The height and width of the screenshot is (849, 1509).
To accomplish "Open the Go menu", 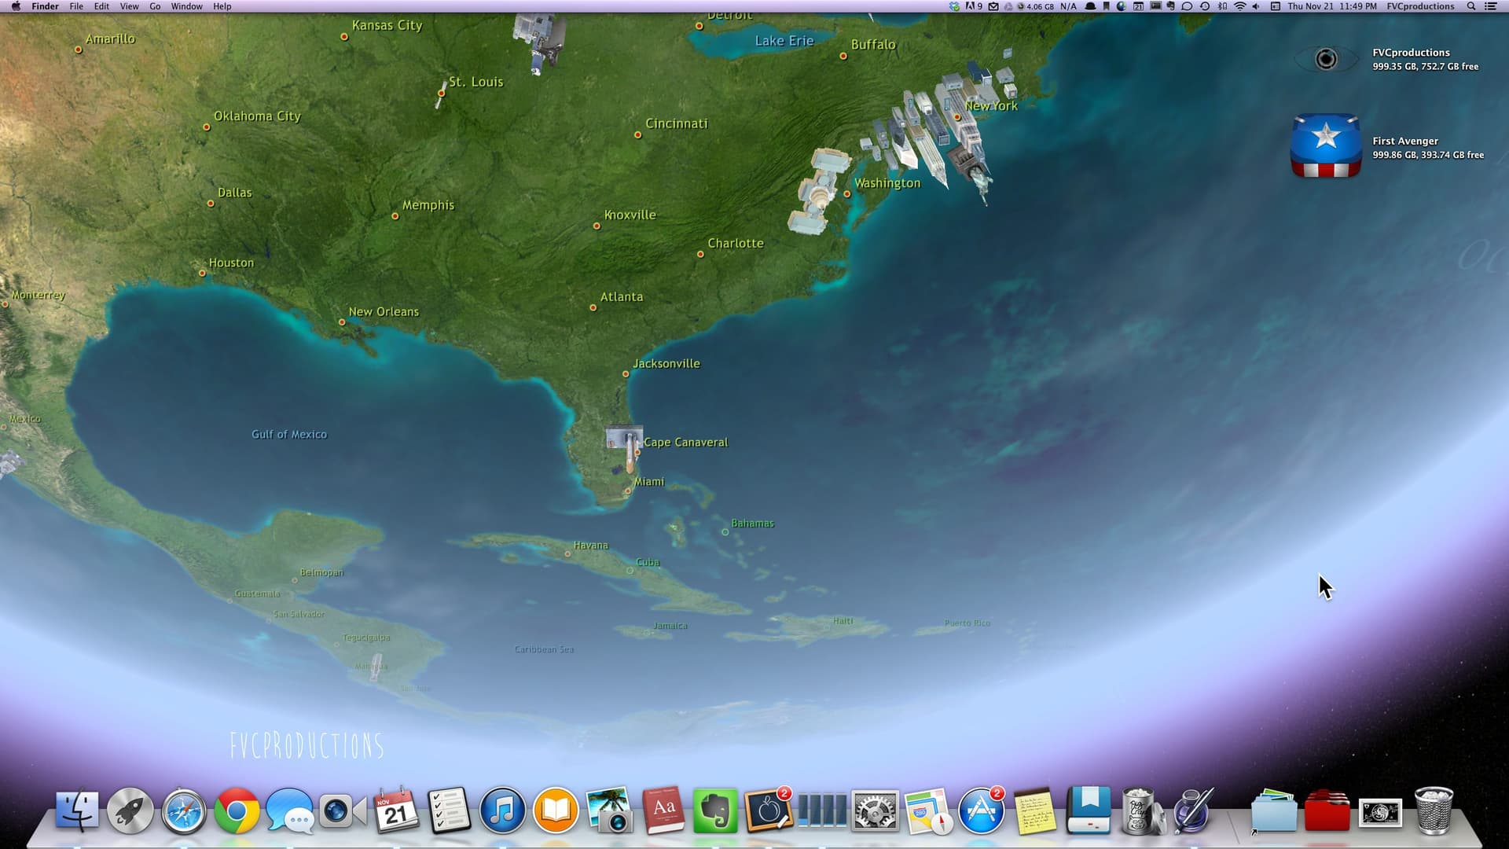I will [155, 6].
